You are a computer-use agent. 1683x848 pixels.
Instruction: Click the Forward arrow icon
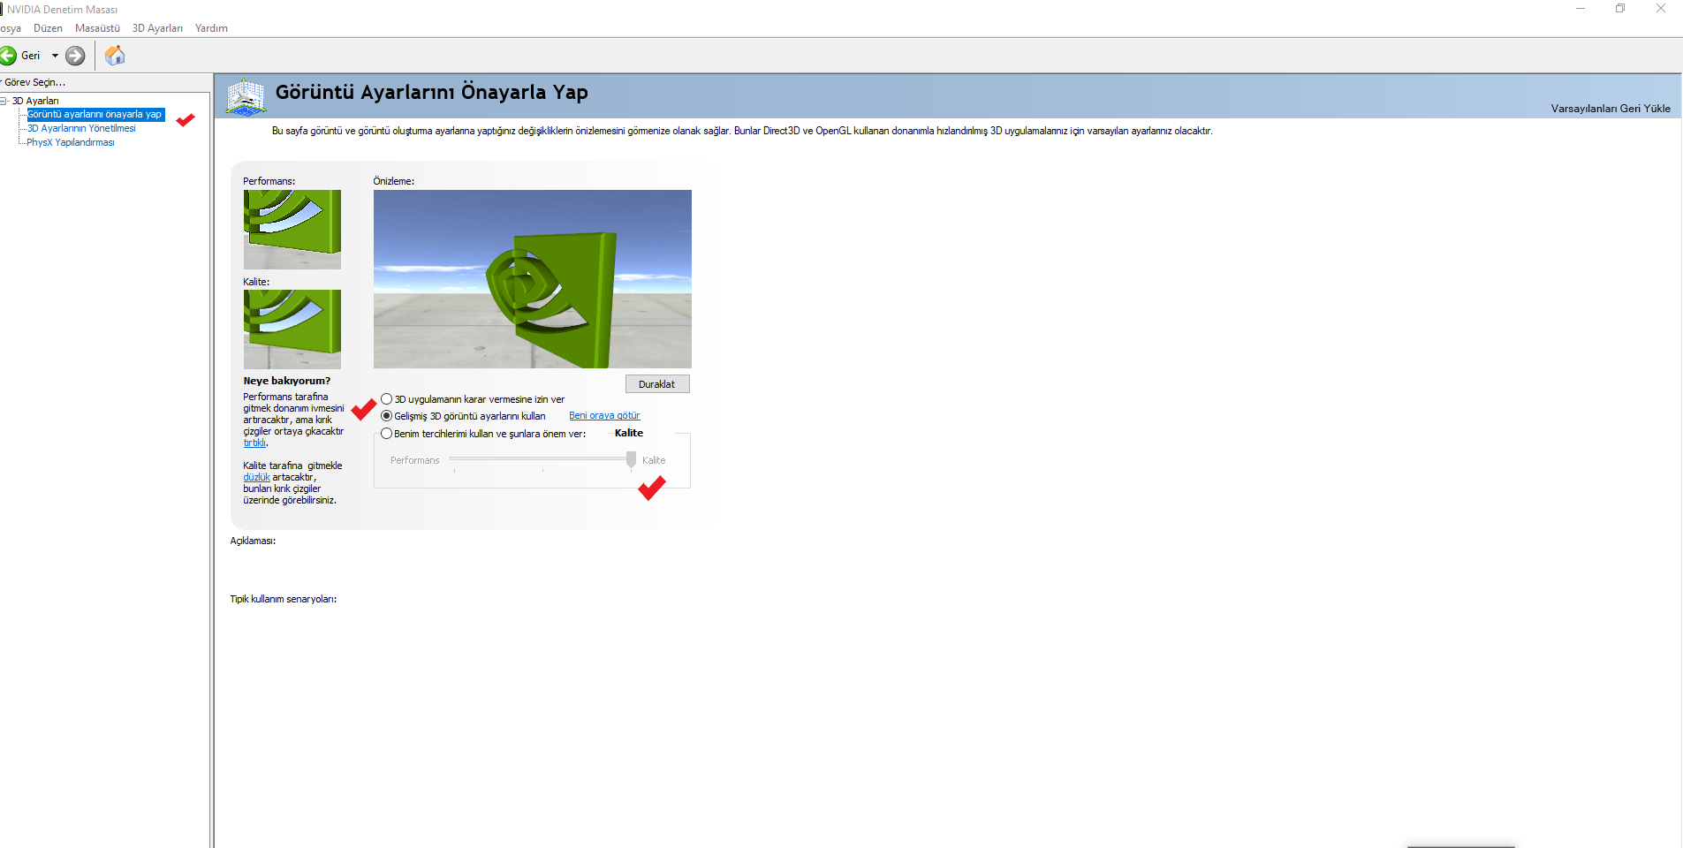(x=76, y=56)
